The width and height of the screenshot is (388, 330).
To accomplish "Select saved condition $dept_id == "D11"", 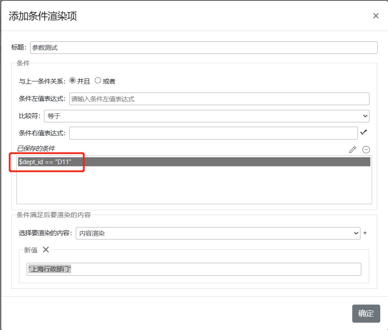I will tap(194, 162).
